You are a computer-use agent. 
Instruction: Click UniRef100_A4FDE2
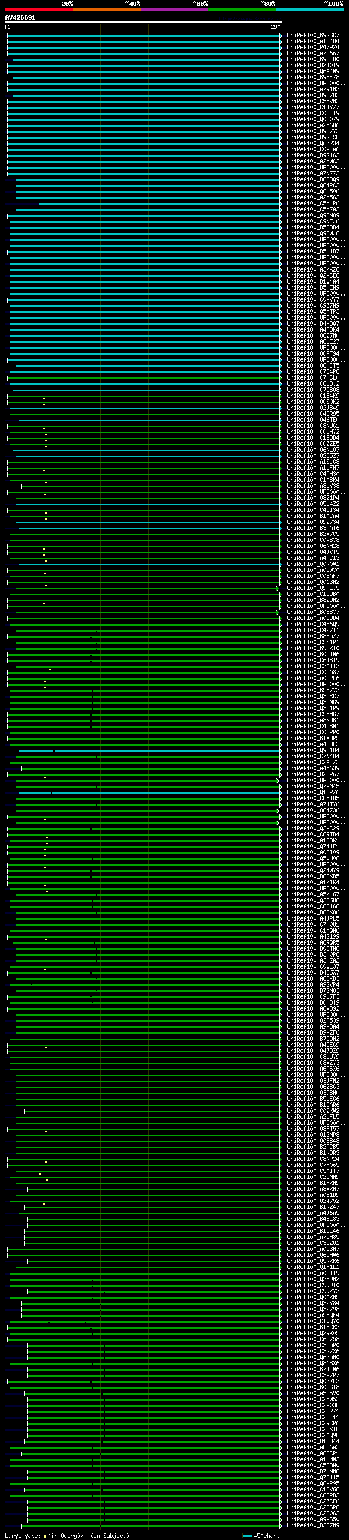(x=313, y=744)
